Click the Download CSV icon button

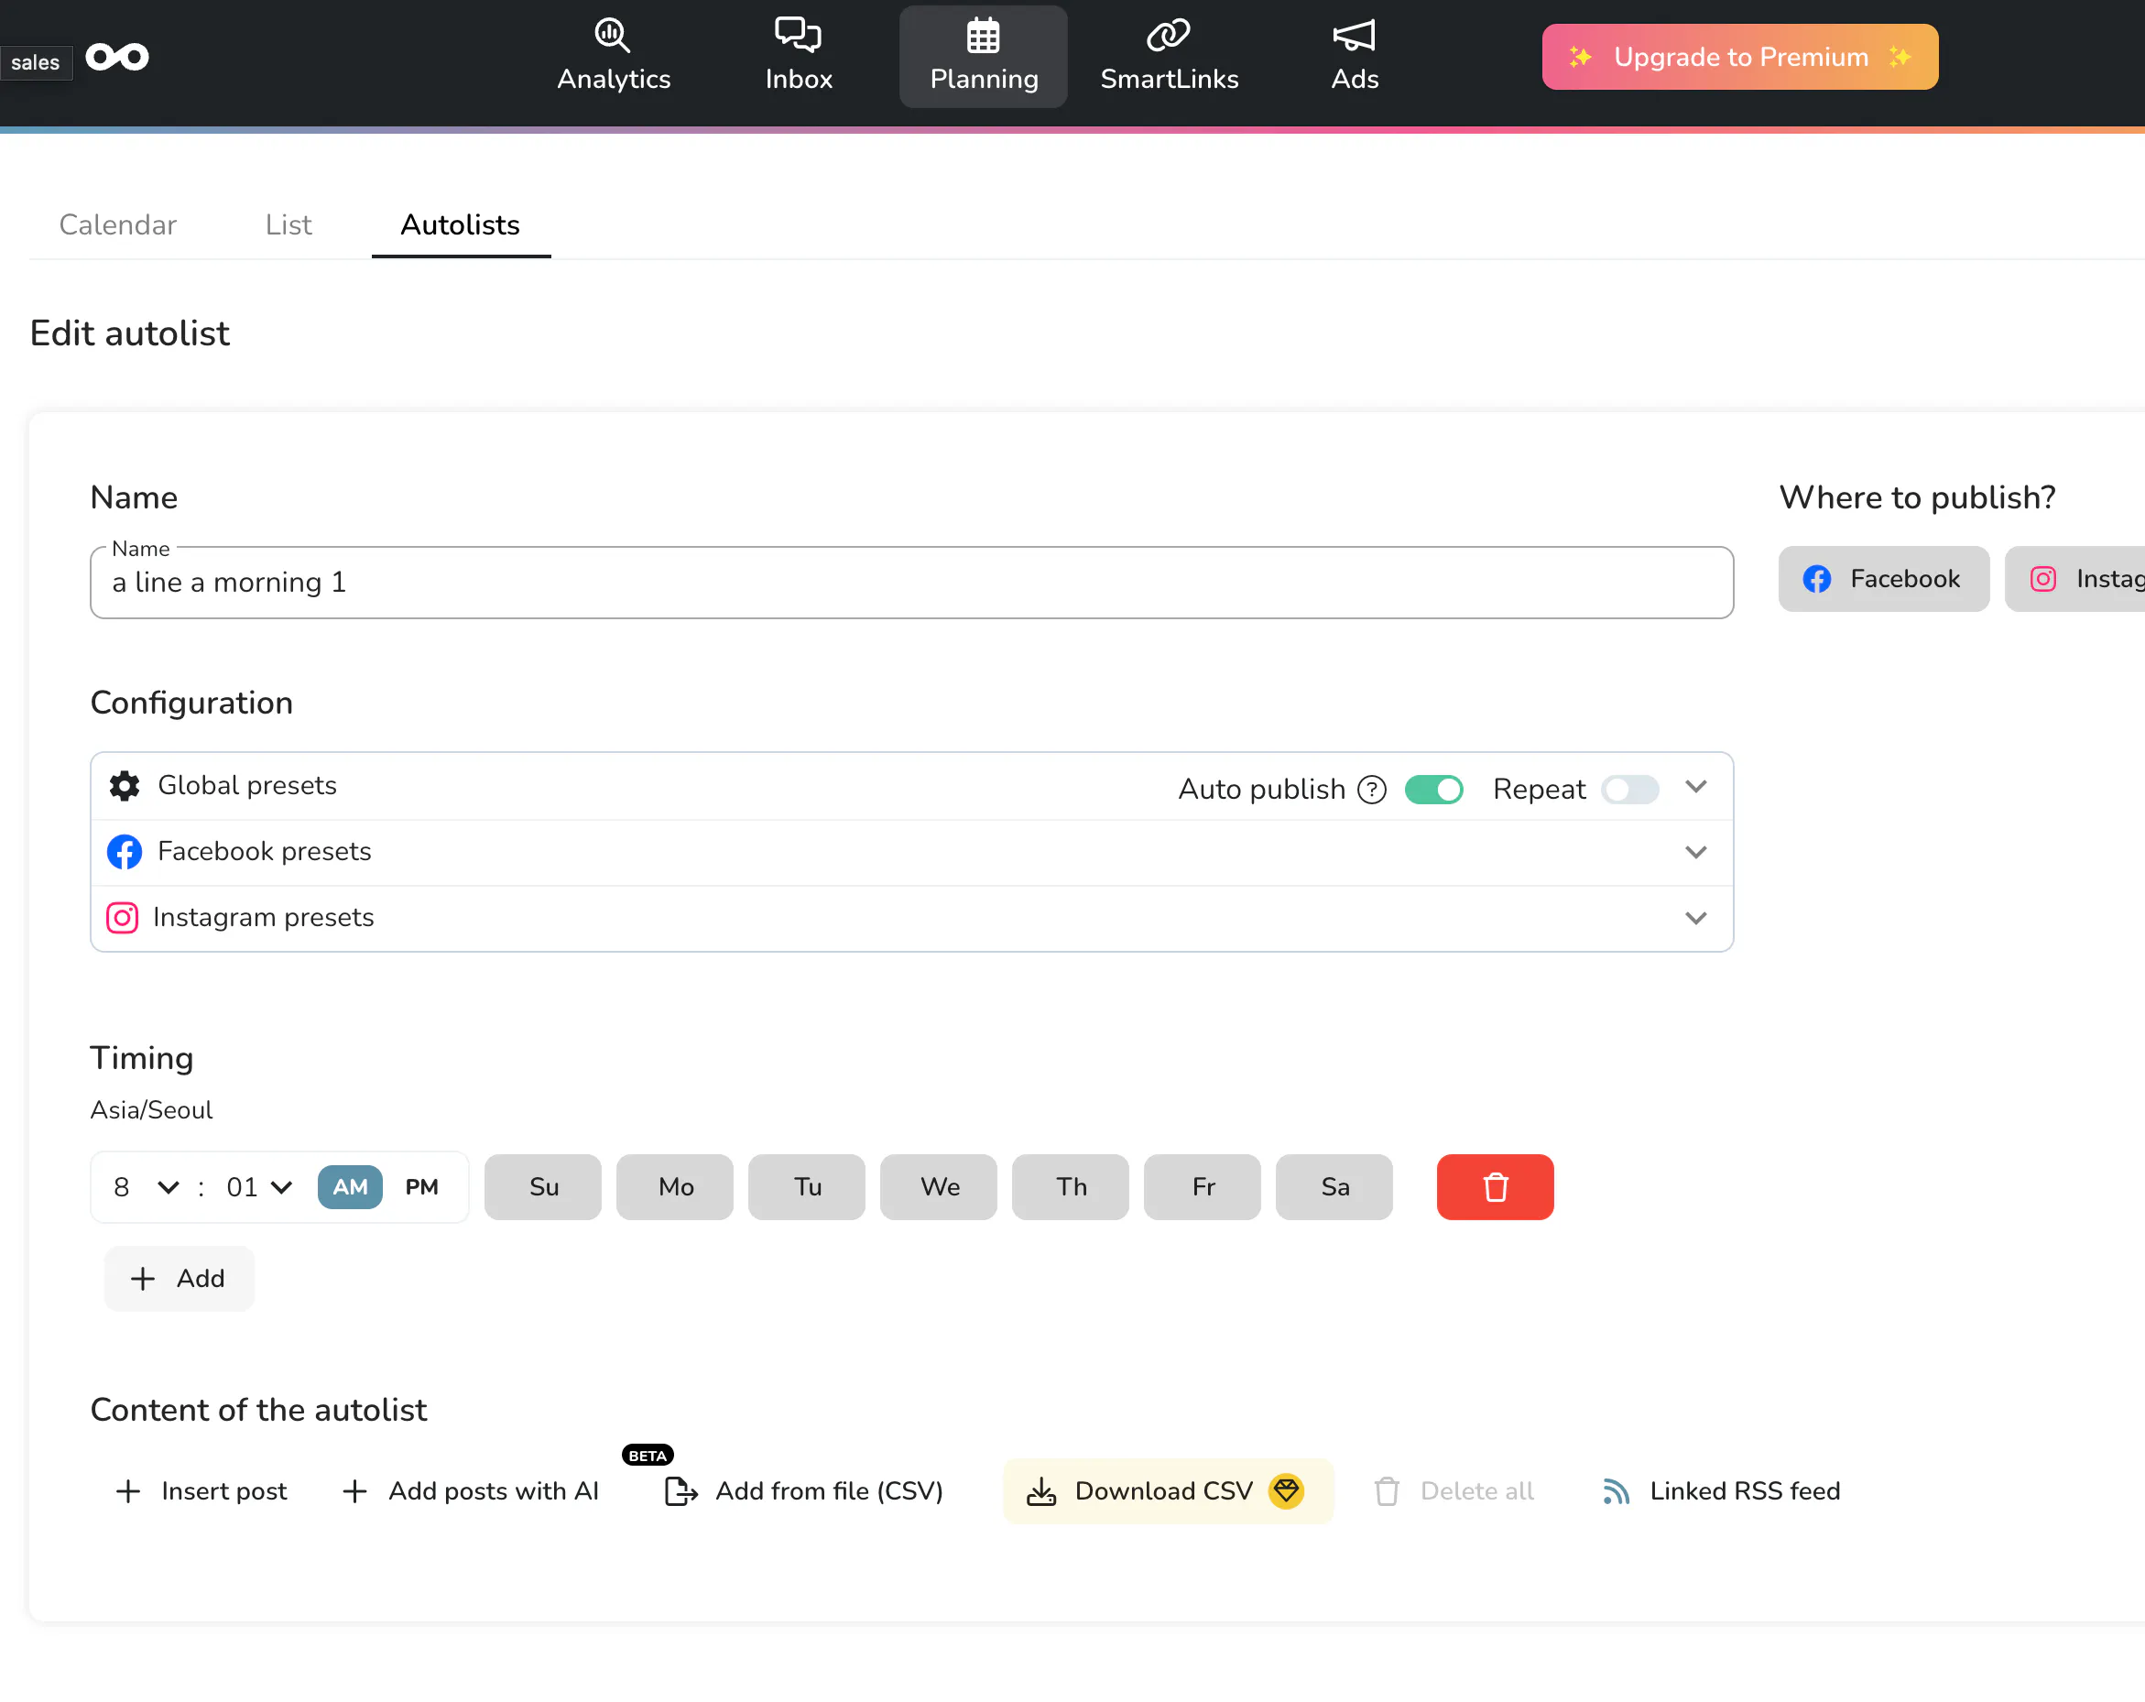(1041, 1491)
